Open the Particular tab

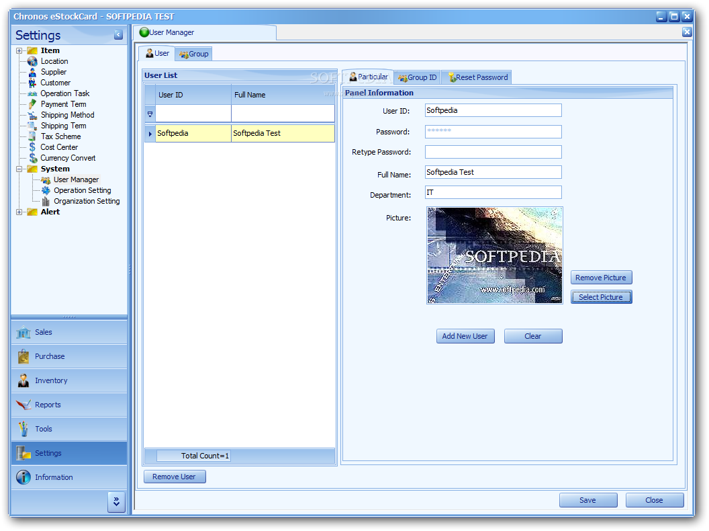(x=368, y=77)
